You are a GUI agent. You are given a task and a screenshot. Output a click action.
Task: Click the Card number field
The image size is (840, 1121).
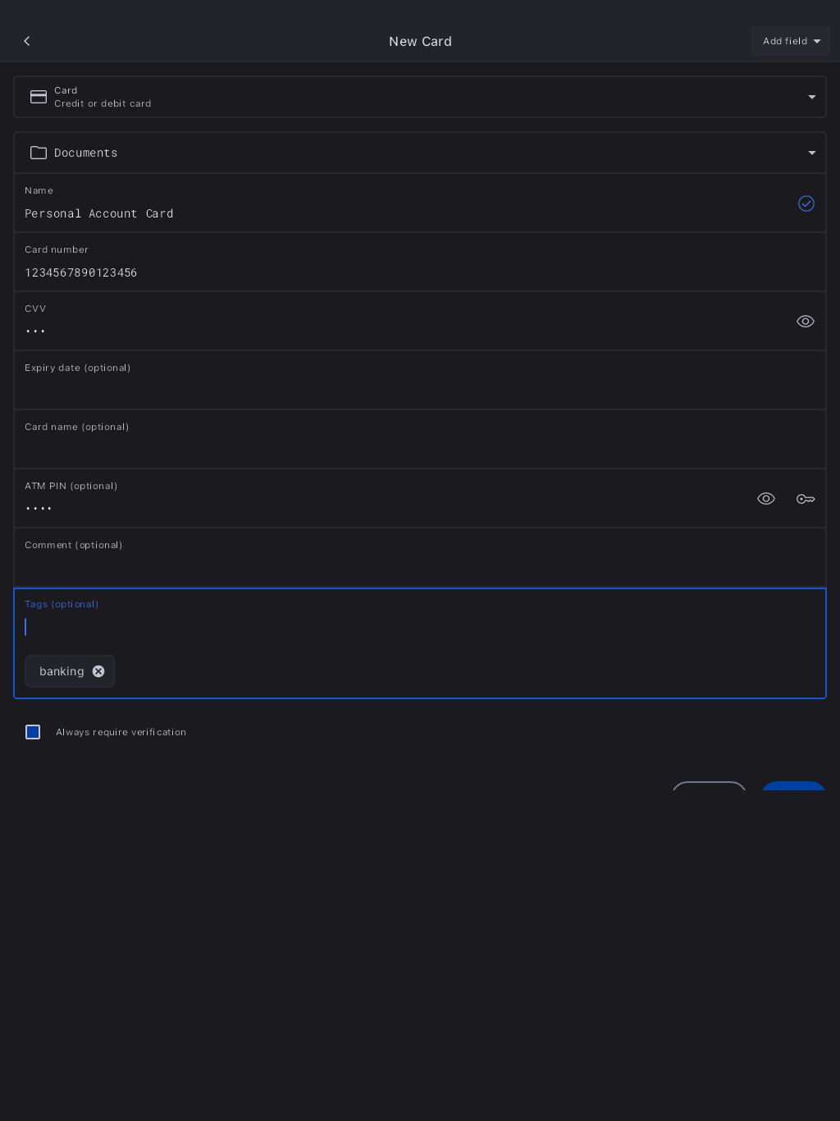pyautogui.click(x=410, y=272)
